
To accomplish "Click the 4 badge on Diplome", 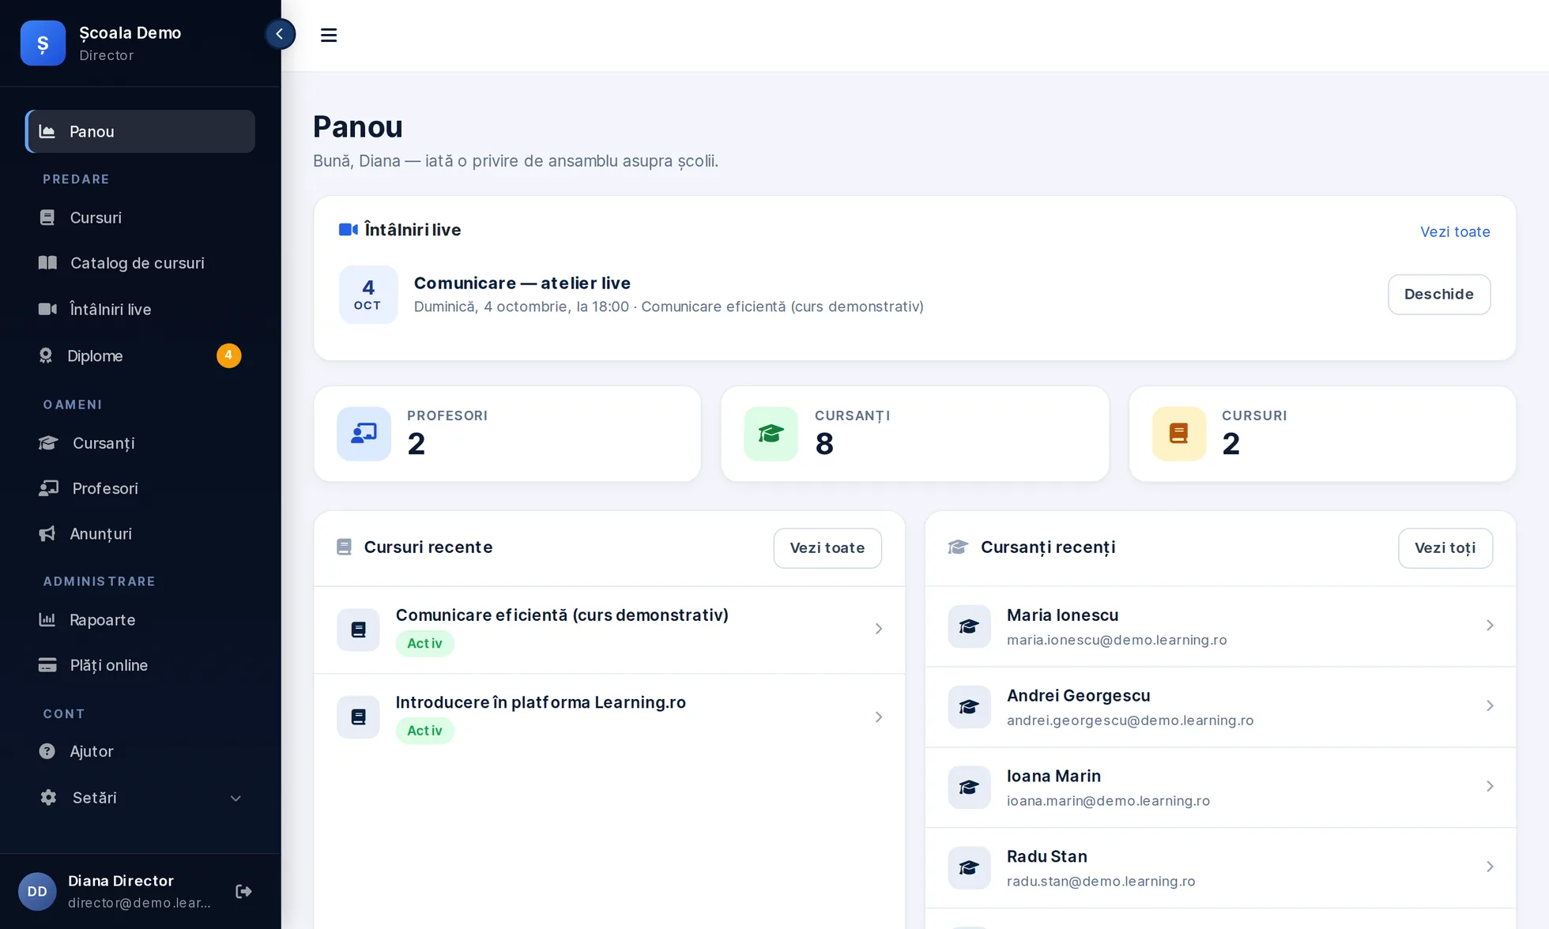I will tap(228, 355).
